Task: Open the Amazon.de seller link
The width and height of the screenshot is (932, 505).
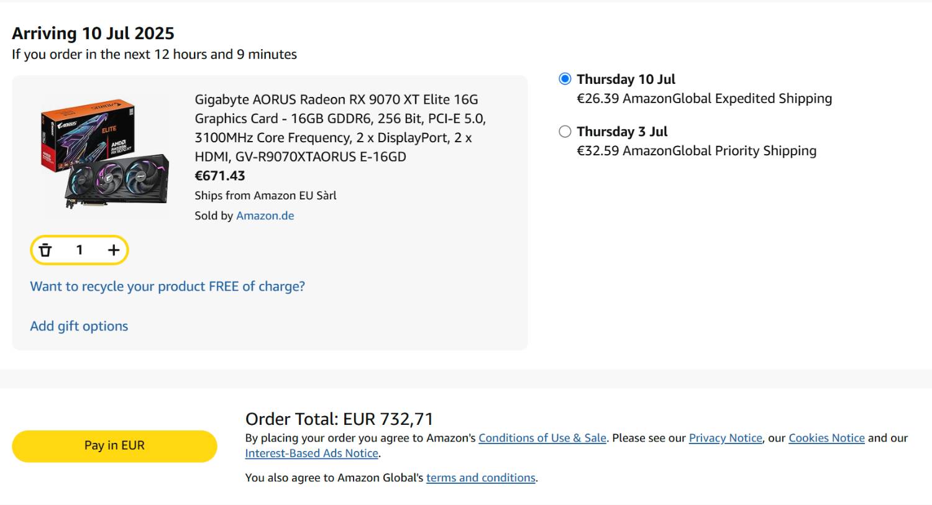Action: [265, 216]
